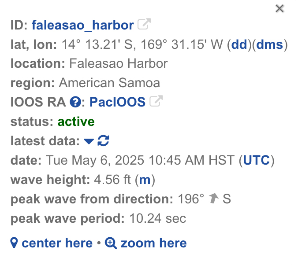Collapse the latest data section arrow
Screen dimensions: 298x265
89,141
